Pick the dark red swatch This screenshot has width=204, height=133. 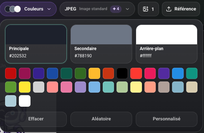(11, 73)
